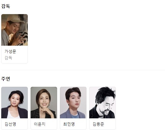The width and height of the screenshot is (165, 130).
Task: Click the 김용준 name text
Action: (x=98, y=124)
